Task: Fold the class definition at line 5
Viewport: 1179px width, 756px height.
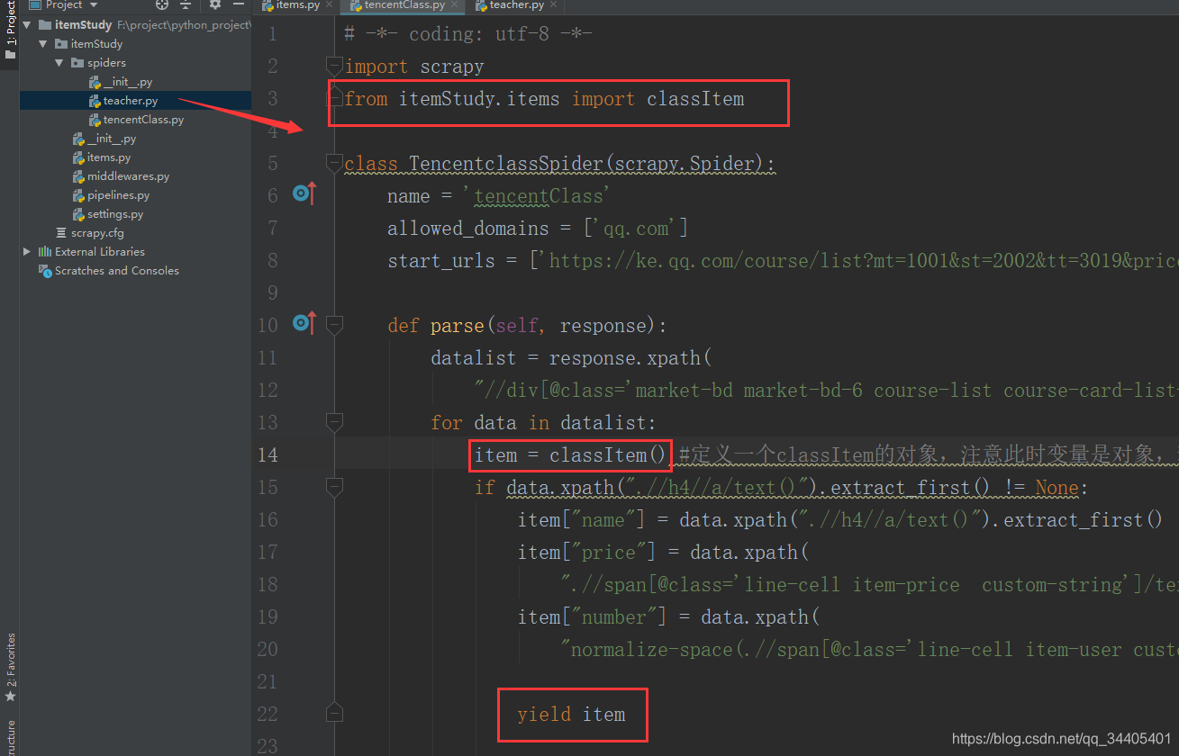Action: 334,164
